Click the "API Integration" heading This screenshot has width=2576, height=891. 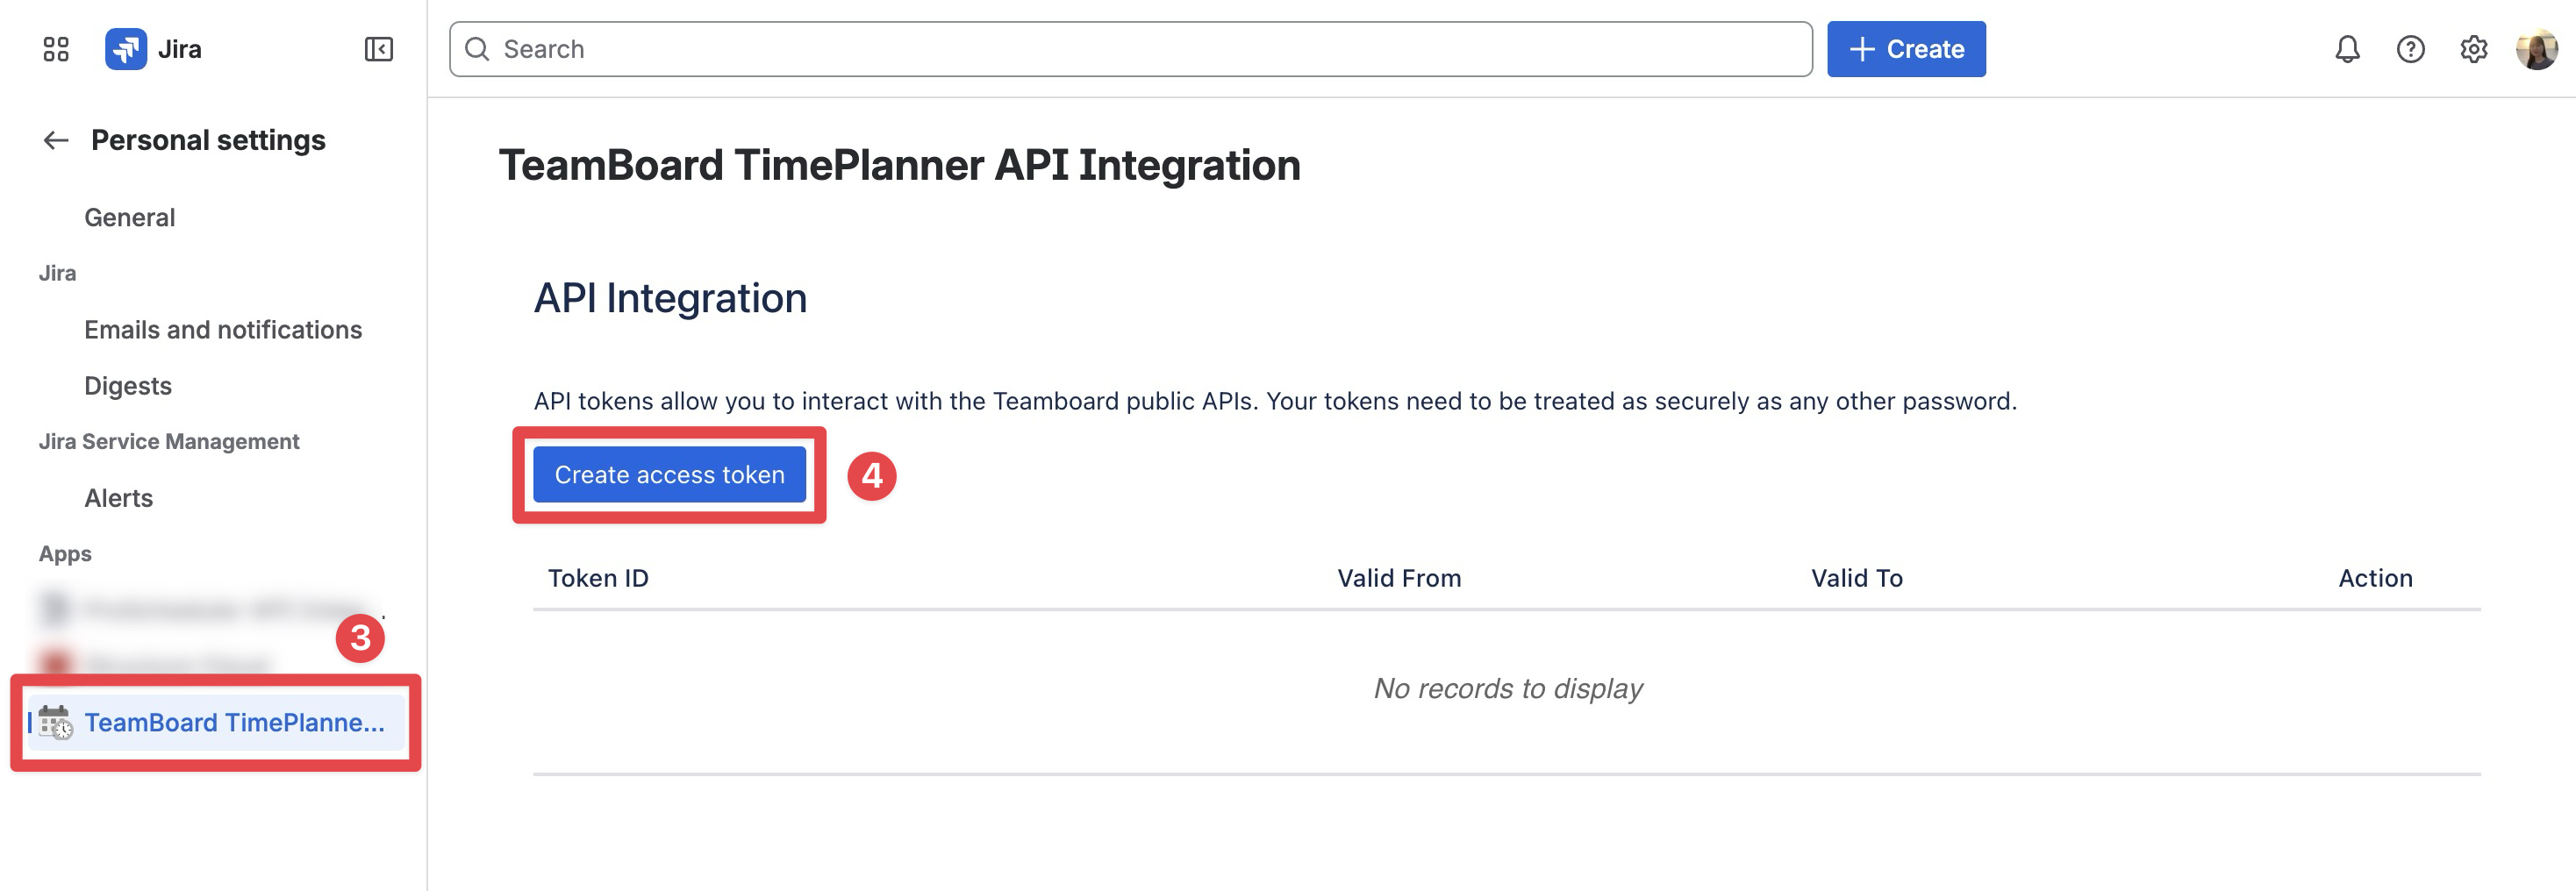(670, 298)
